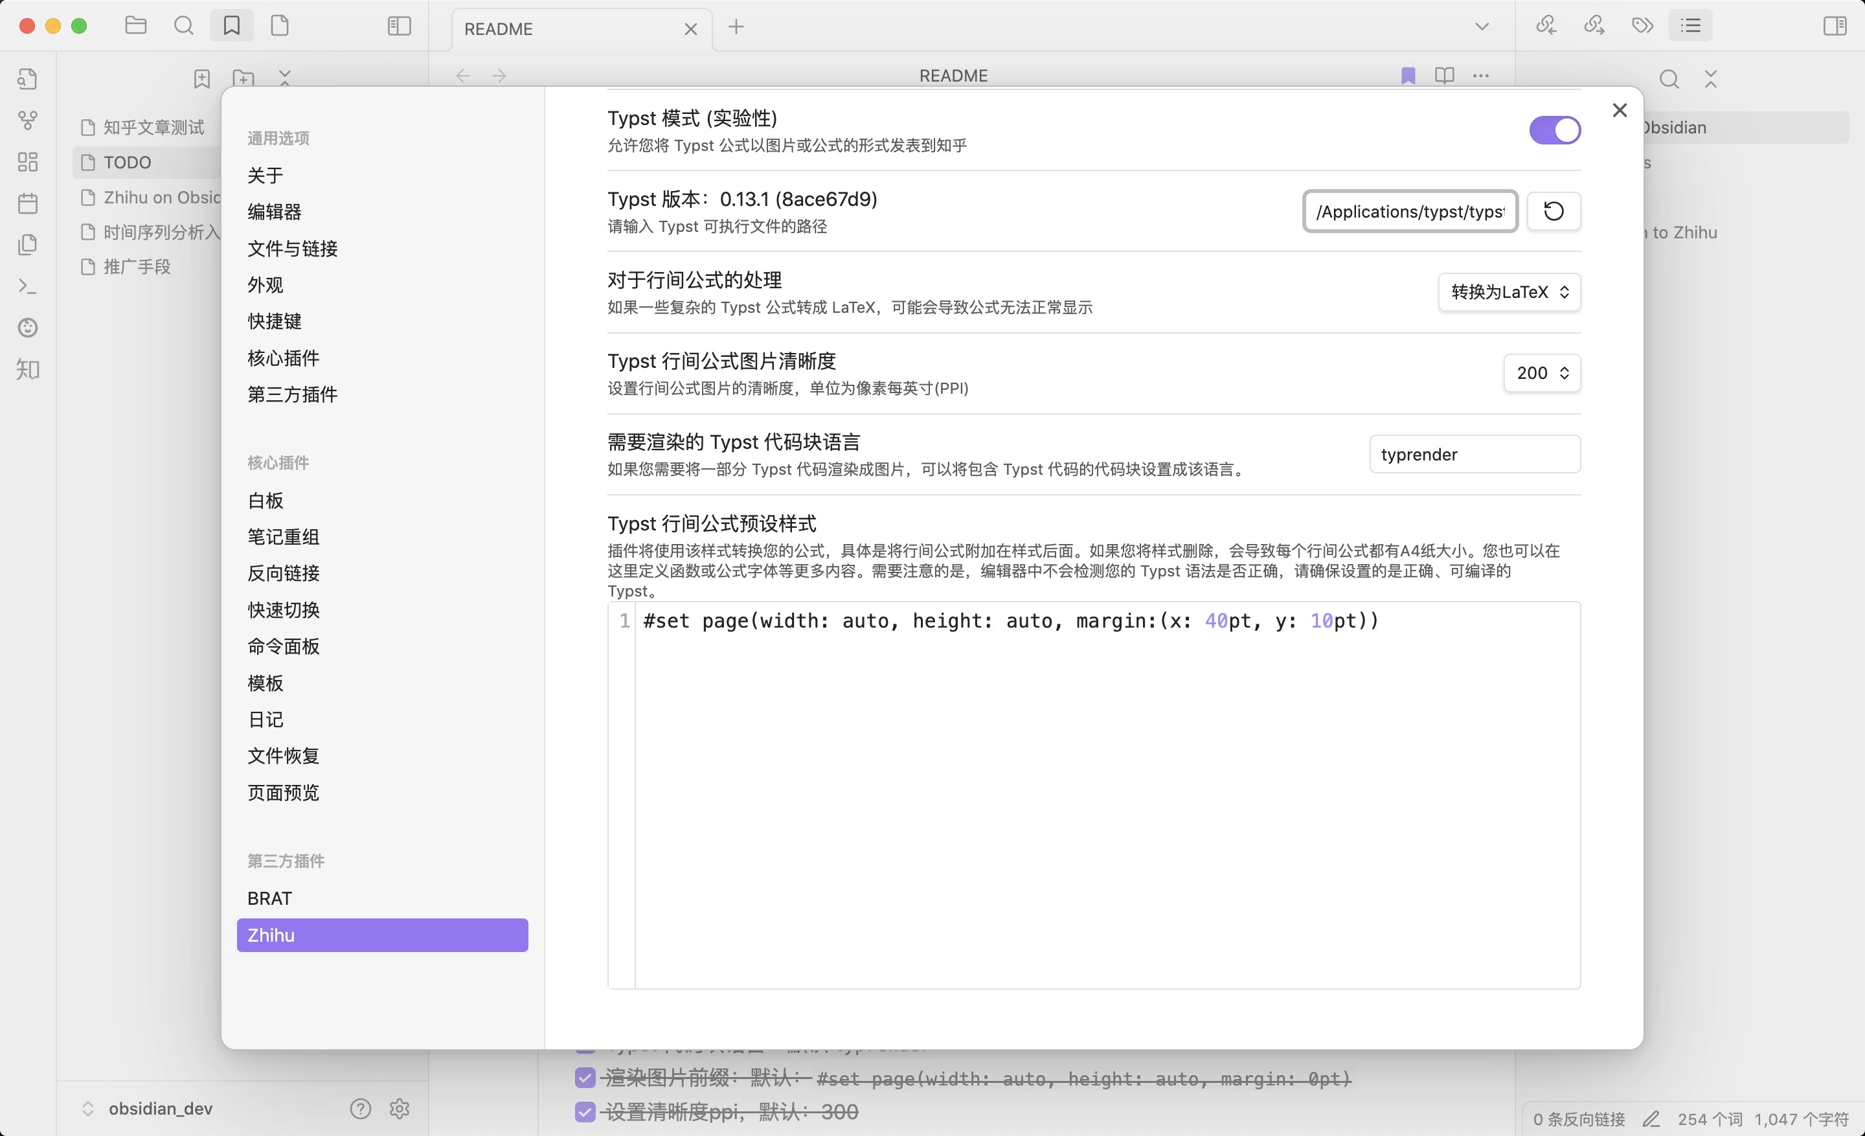Viewport: 1865px width, 1136px height.
Task: Open vault settings gear icon
Action: click(400, 1109)
